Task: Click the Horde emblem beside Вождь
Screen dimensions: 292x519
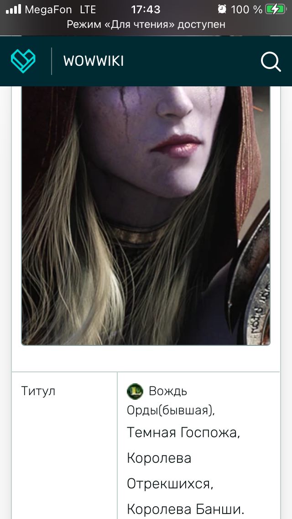Action: (135, 392)
